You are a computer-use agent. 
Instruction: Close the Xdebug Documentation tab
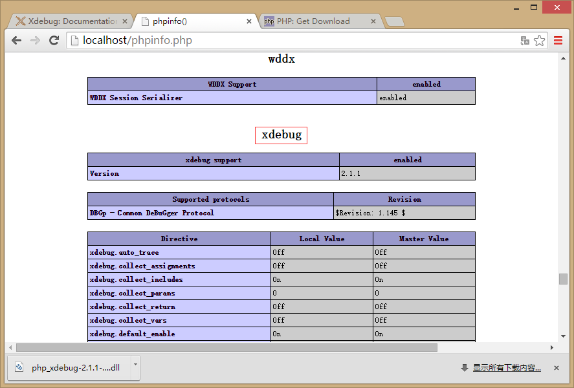pos(125,21)
